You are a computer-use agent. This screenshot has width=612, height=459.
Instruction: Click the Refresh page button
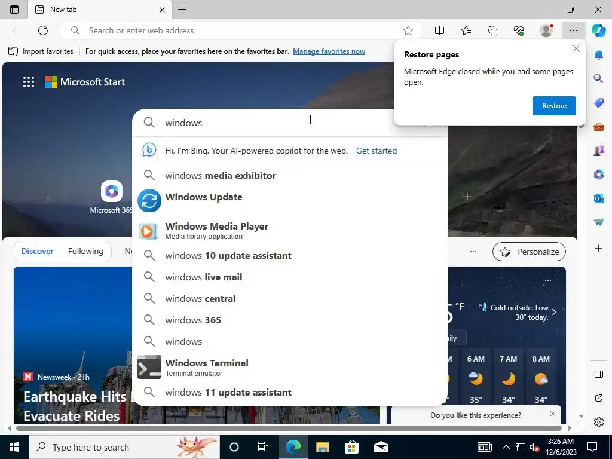(x=43, y=30)
